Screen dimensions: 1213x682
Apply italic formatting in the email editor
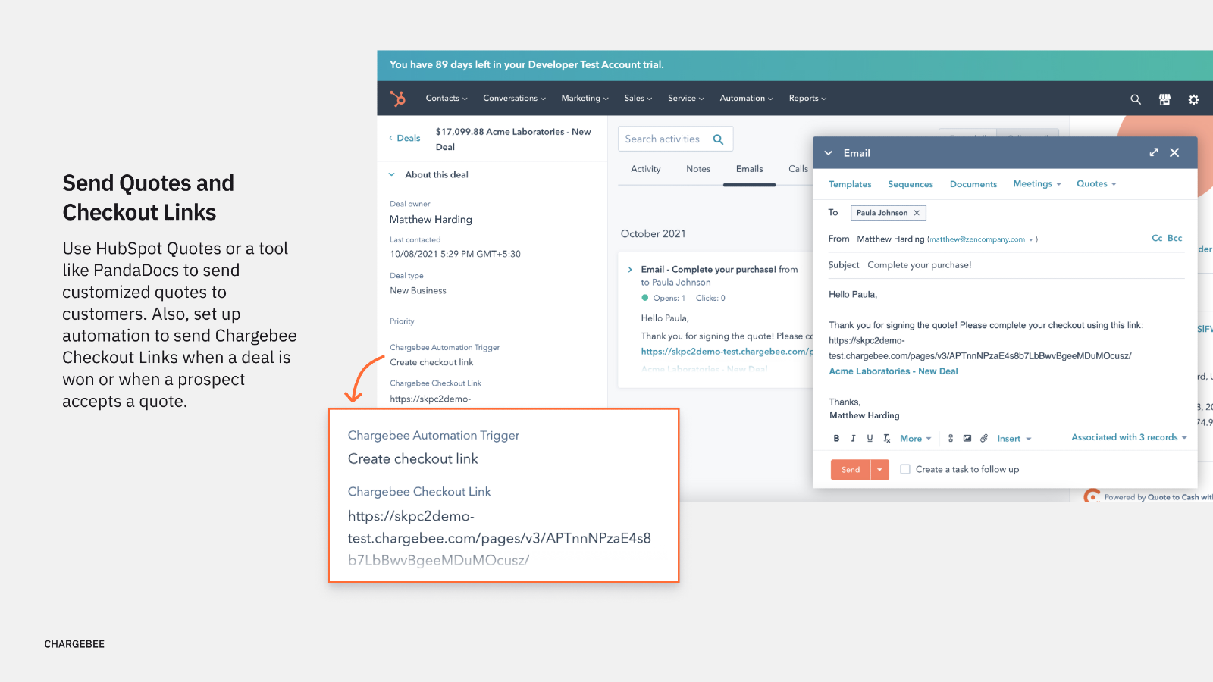(853, 439)
